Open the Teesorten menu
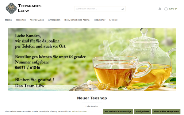The width and height of the screenshot is (184, 115). coord(21,20)
